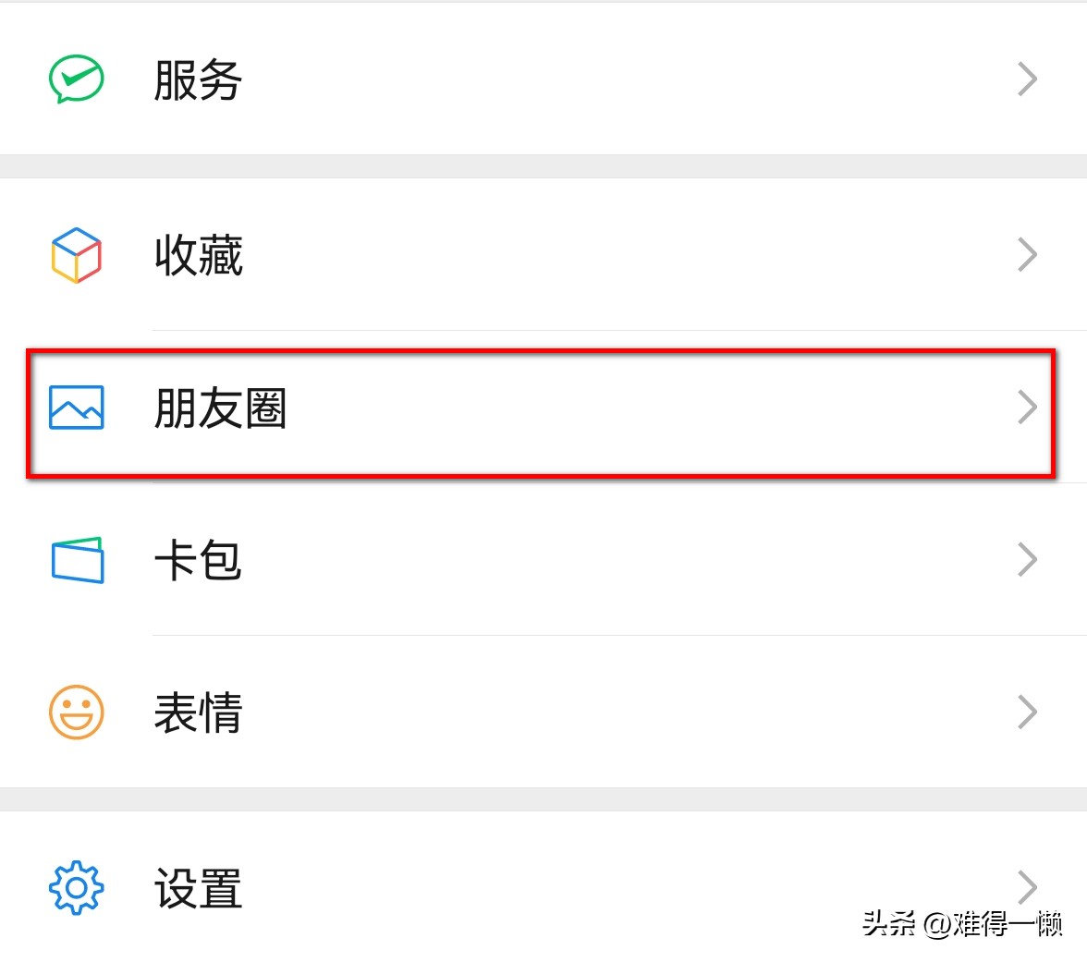
Task: Expand the 表情 entry with its arrow
Action: click(x=1026, y=712)
